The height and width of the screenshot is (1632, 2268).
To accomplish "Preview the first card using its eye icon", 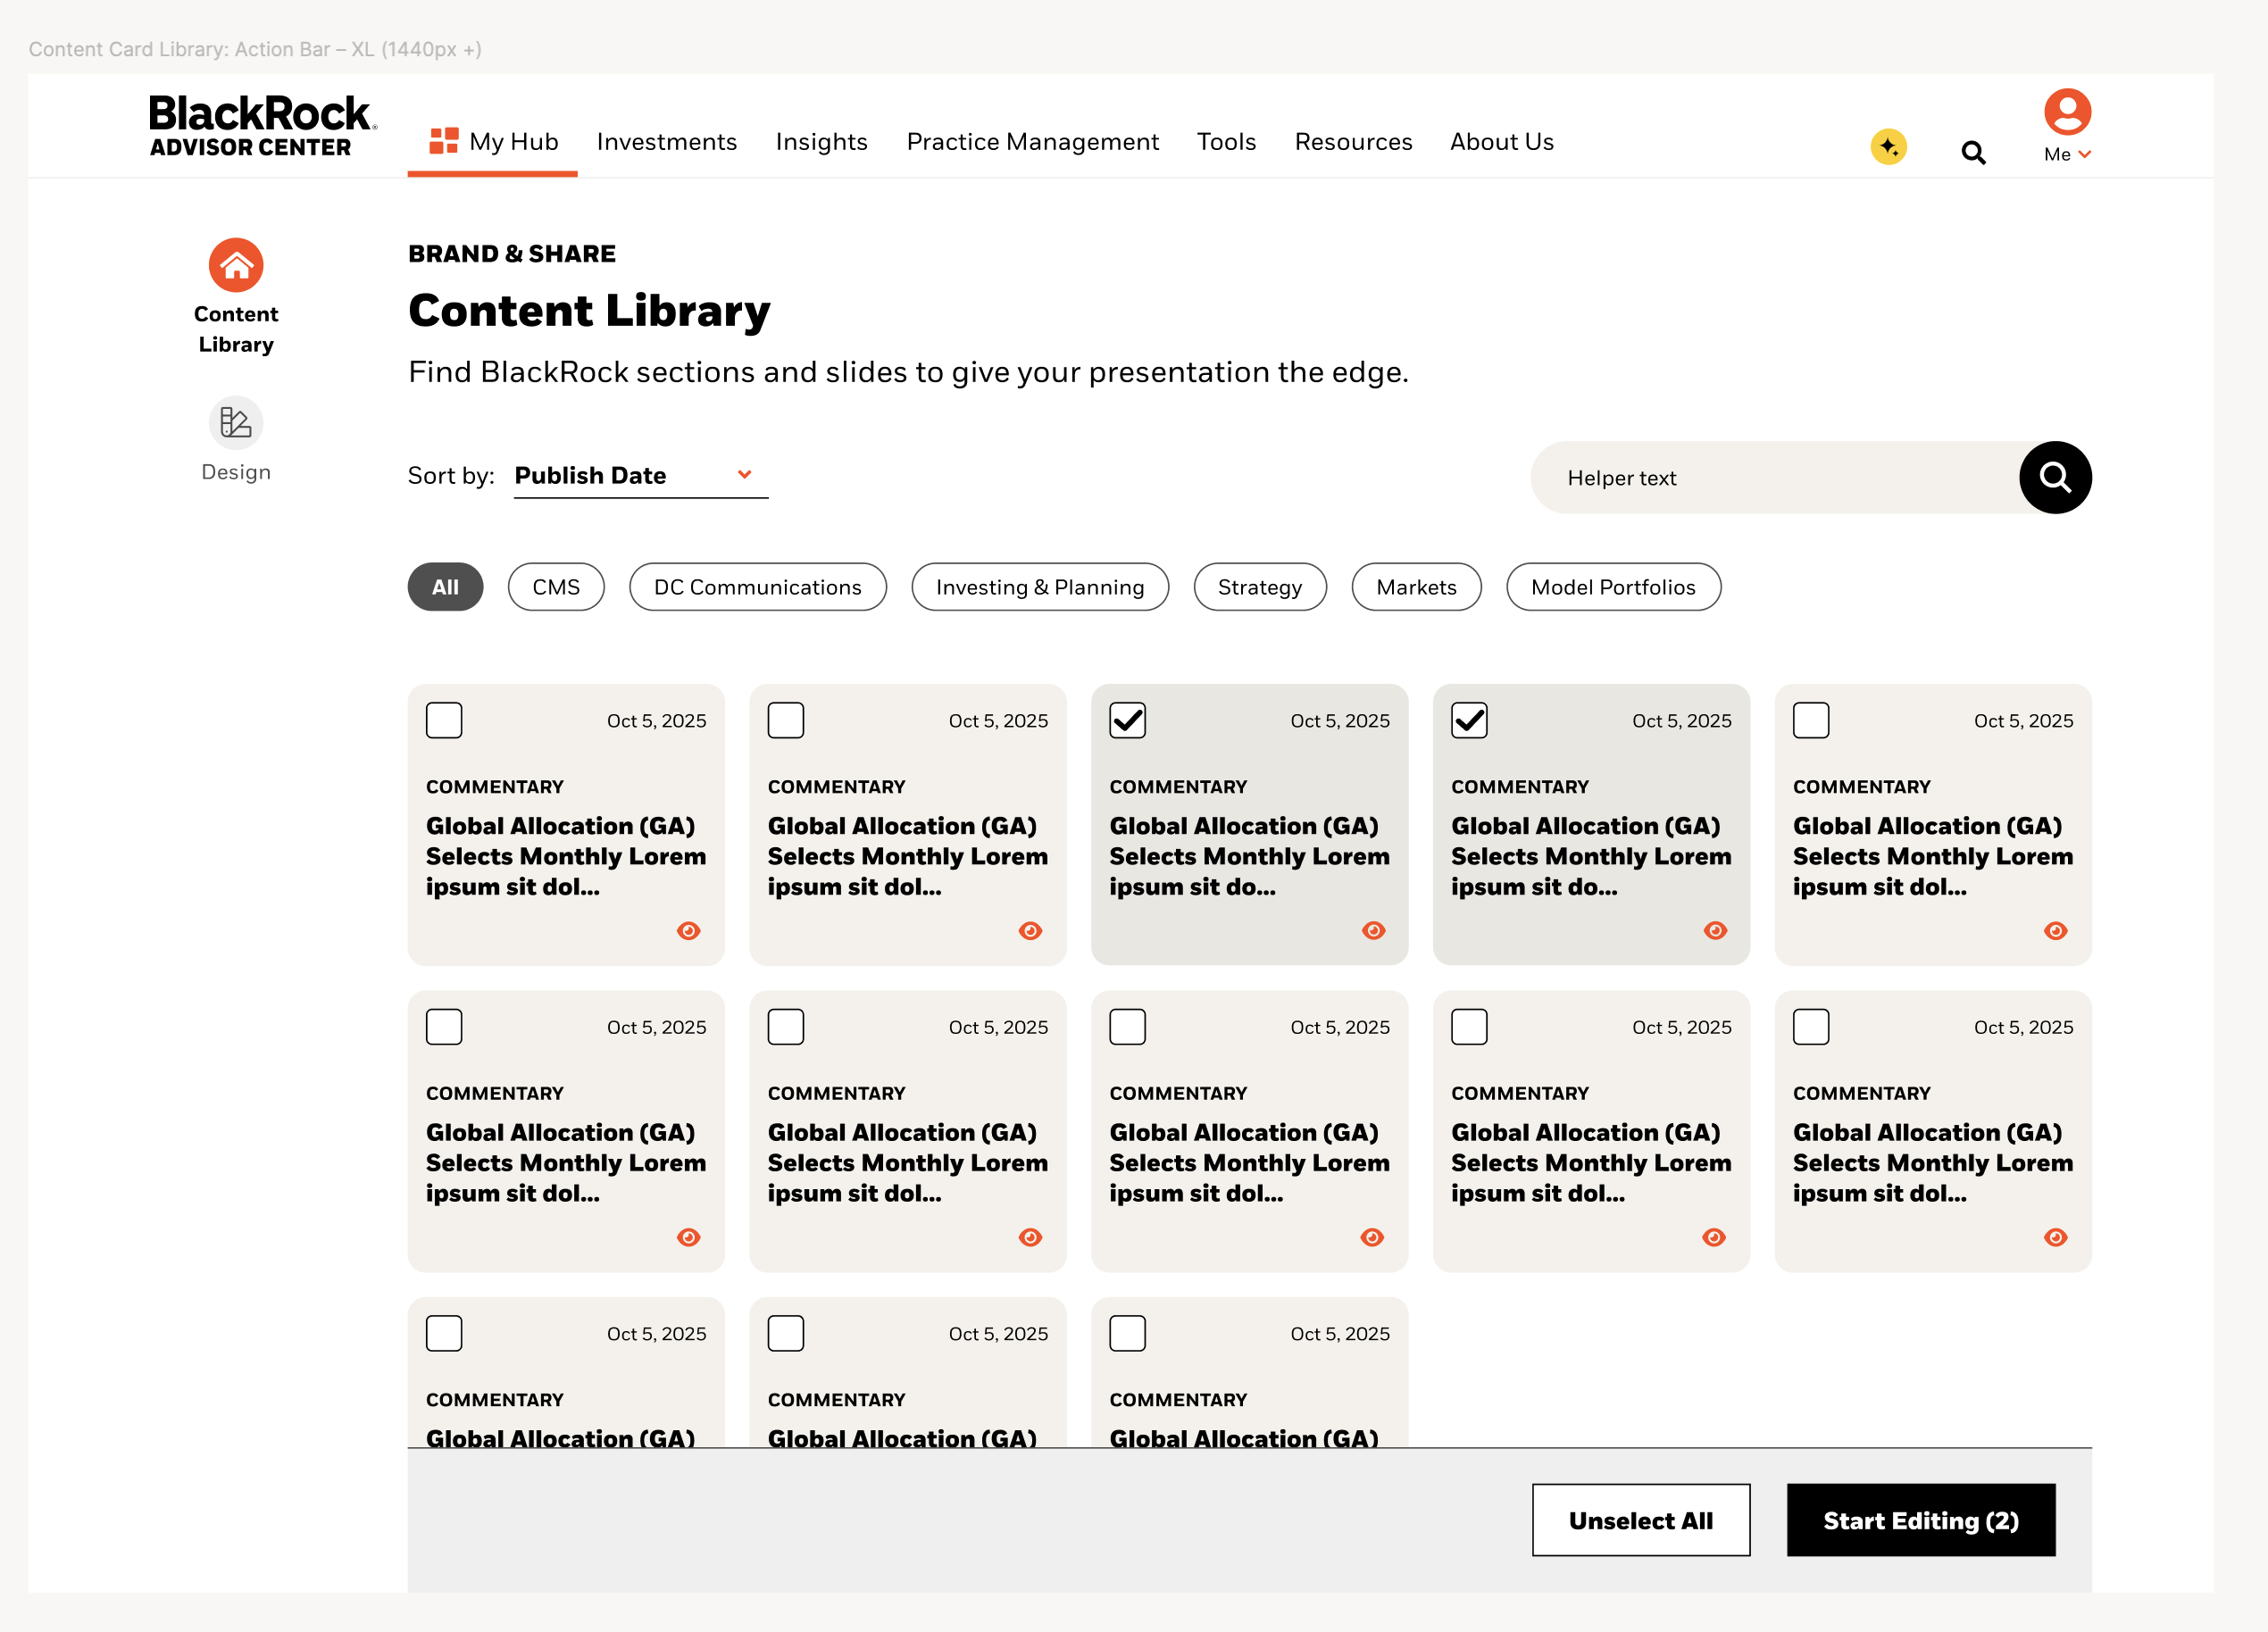I will click(x=688, y=931).
